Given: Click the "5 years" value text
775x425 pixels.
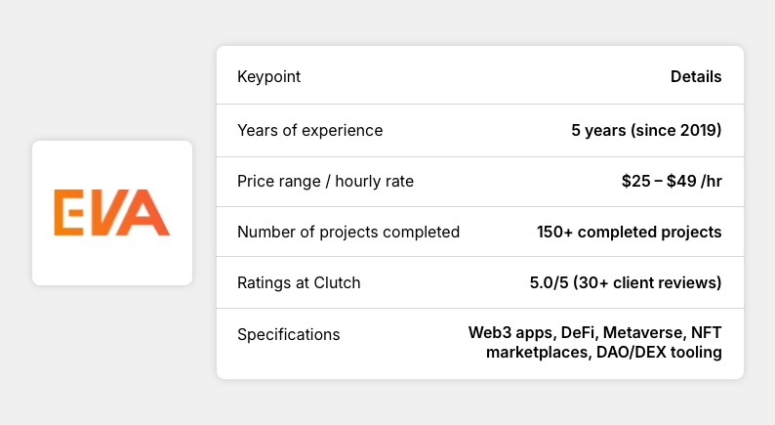Looking at the screenshot, I should click(596, 130).
